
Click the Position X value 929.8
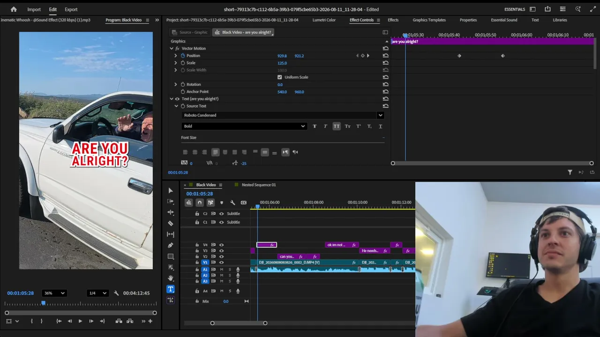[282, 56]
